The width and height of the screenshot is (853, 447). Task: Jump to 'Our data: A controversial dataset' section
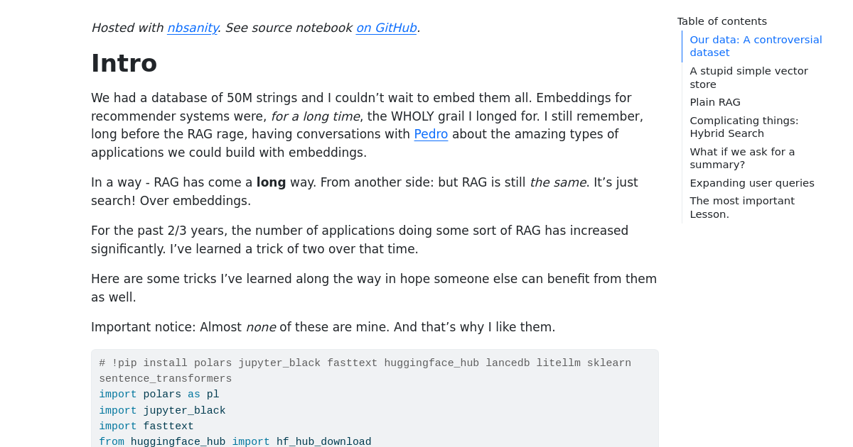[756, 46]
